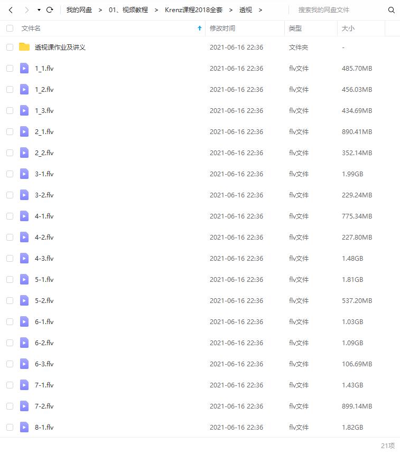Screen dimensions: 400x455
Task: Click video icon of 3-2.flv
Action: point(24,195)
